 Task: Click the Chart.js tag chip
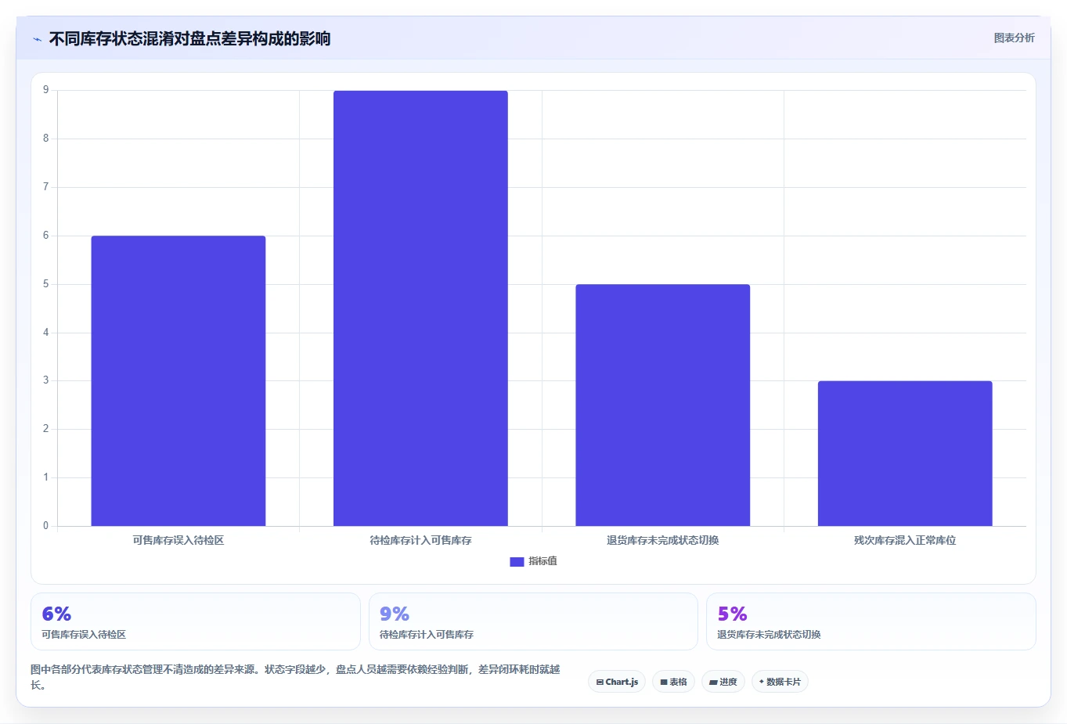(617, 682)
